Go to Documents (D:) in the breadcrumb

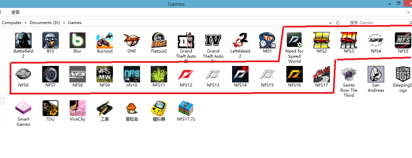[45, 23]
